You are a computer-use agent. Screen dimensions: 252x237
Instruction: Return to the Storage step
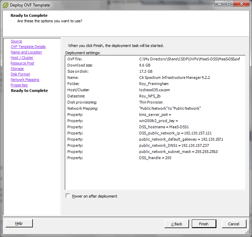pos(17,69)
